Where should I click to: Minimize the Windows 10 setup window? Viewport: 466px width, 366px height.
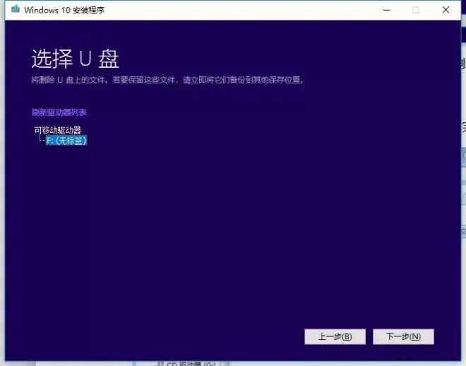click(386, 10)
